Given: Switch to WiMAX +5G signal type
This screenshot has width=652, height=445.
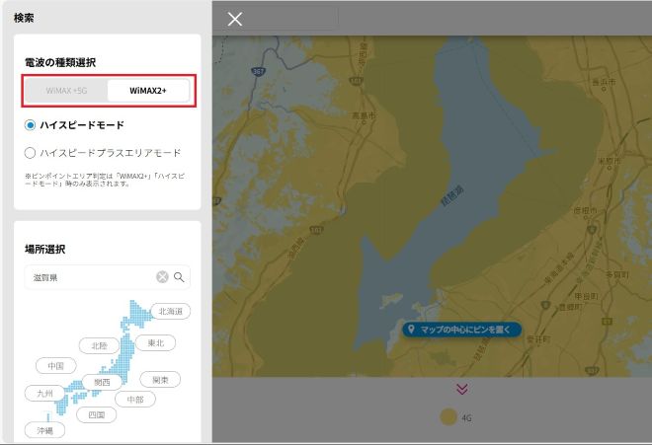Looking at the screenshot, I should (x=66, y=91).
